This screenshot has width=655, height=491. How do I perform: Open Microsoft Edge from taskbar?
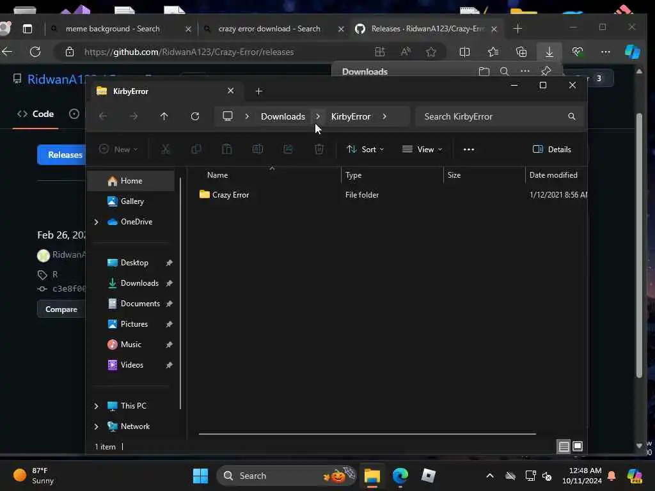400,476
